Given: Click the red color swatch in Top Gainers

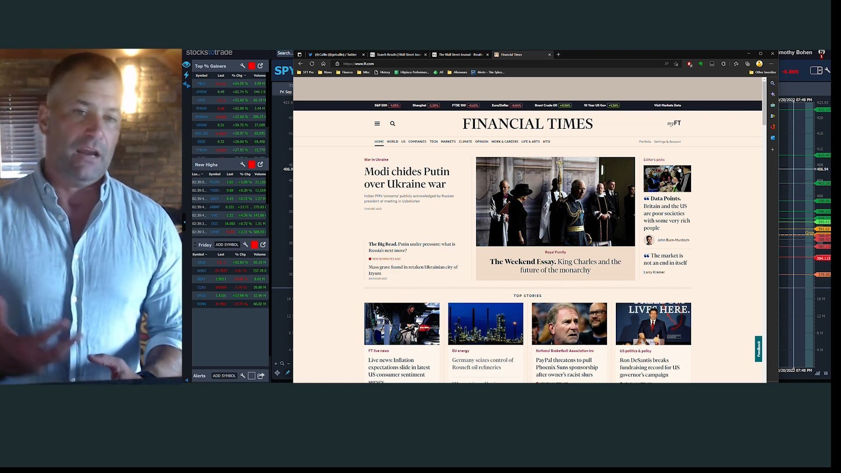Looking at the screenshot, I should [252, 66].
